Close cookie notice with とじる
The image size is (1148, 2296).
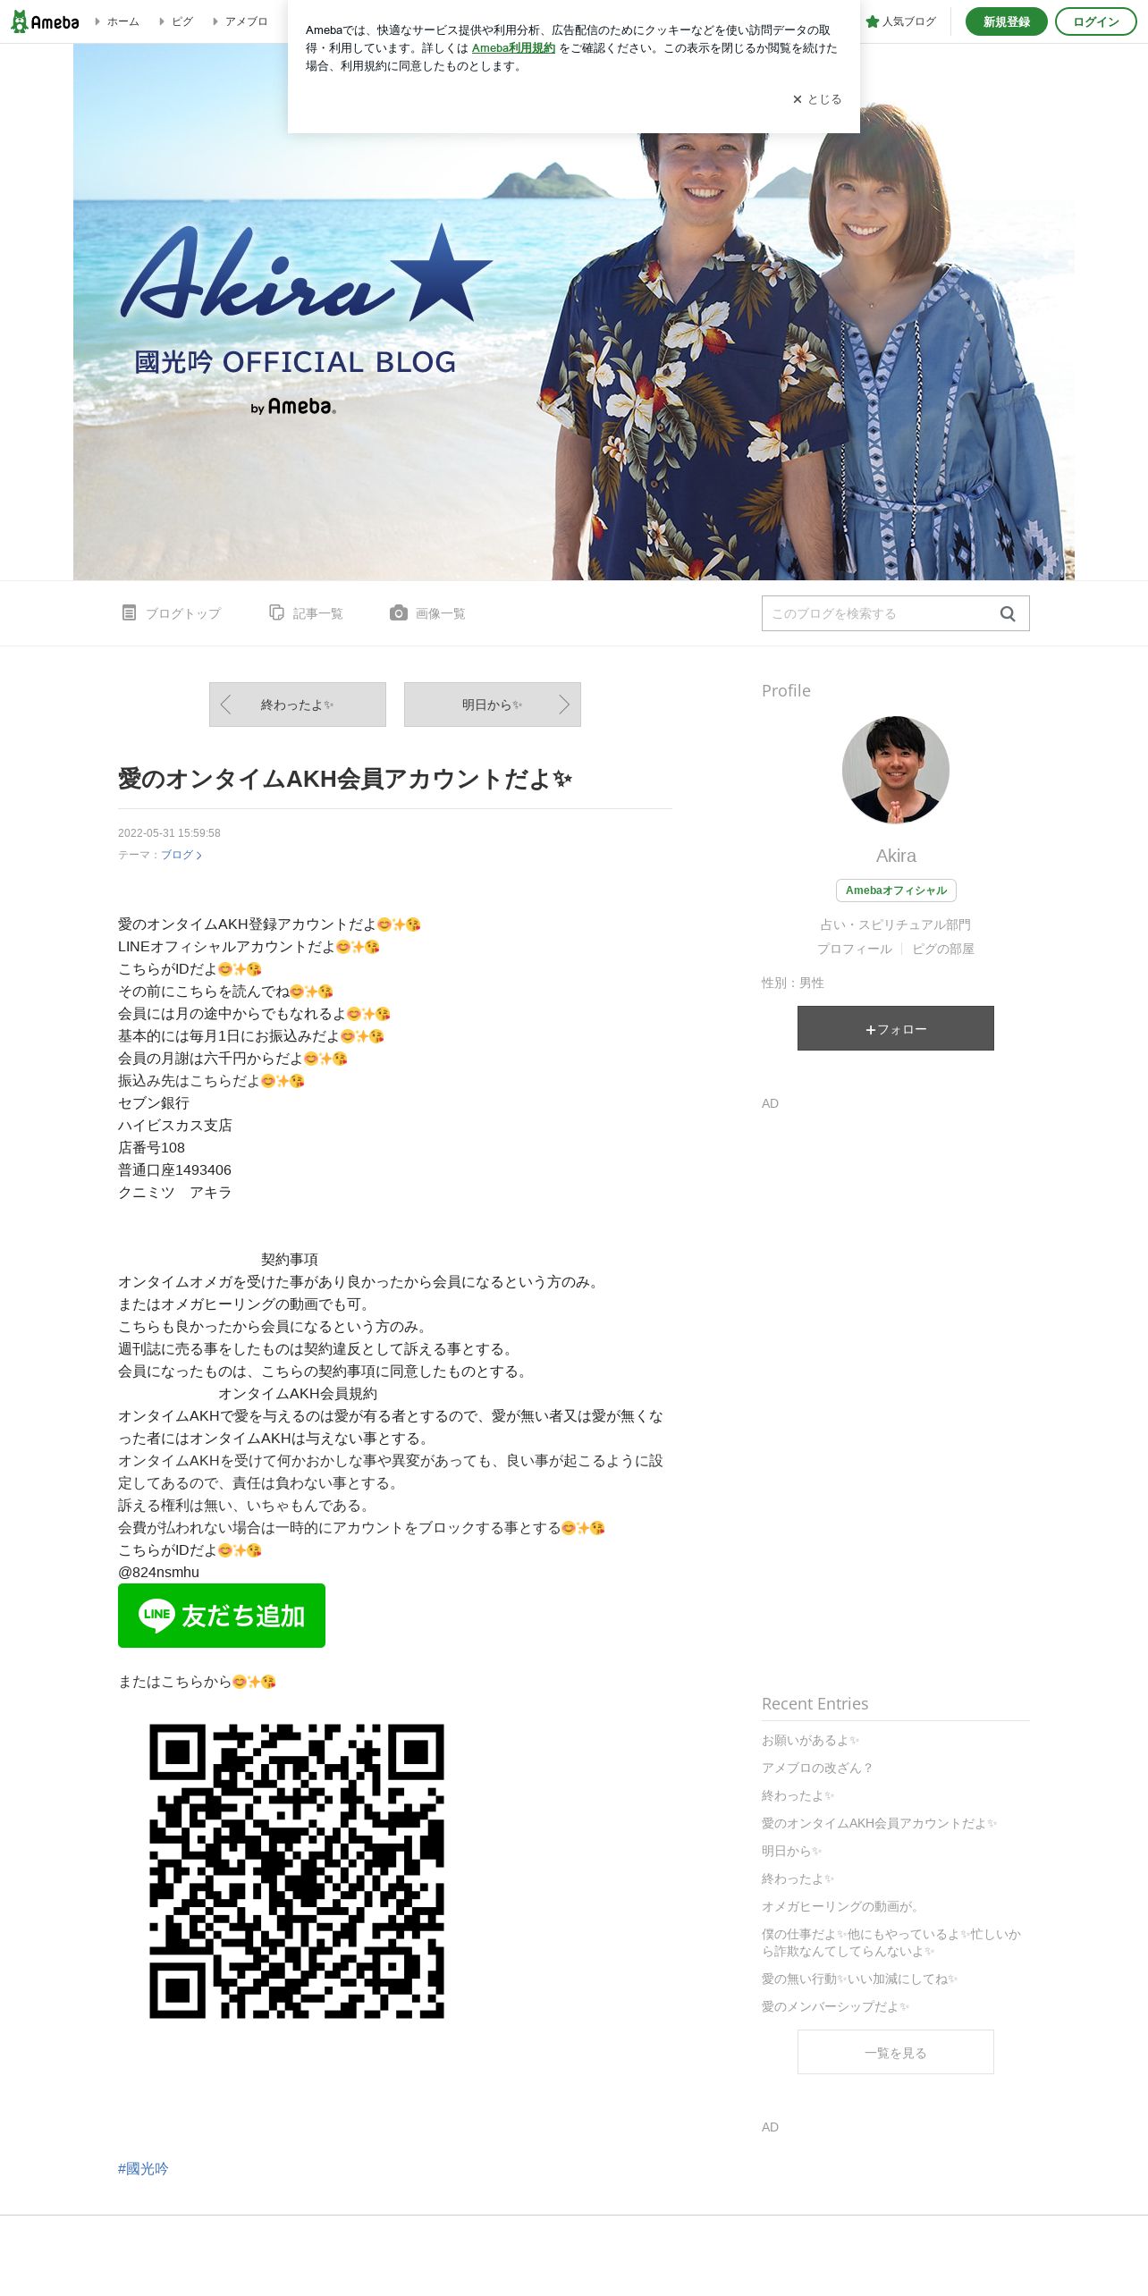click(x=817, y=99)
